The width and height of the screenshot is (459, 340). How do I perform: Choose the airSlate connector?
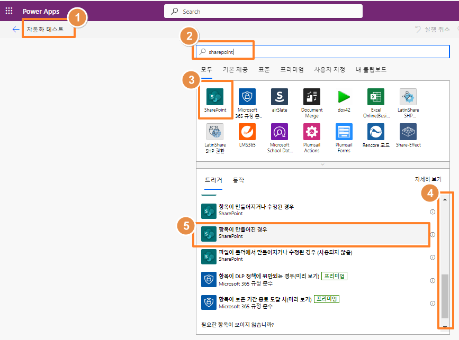click(x=279, y=96)
